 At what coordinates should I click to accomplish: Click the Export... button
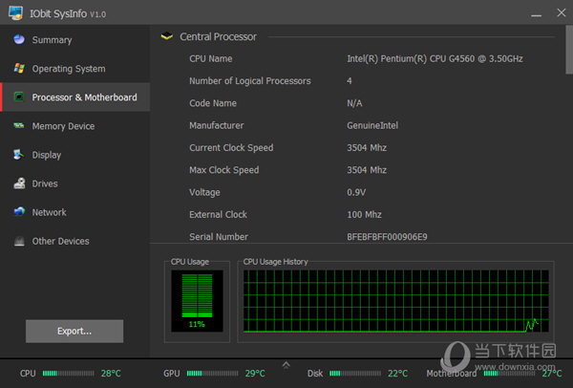(74, 331)
